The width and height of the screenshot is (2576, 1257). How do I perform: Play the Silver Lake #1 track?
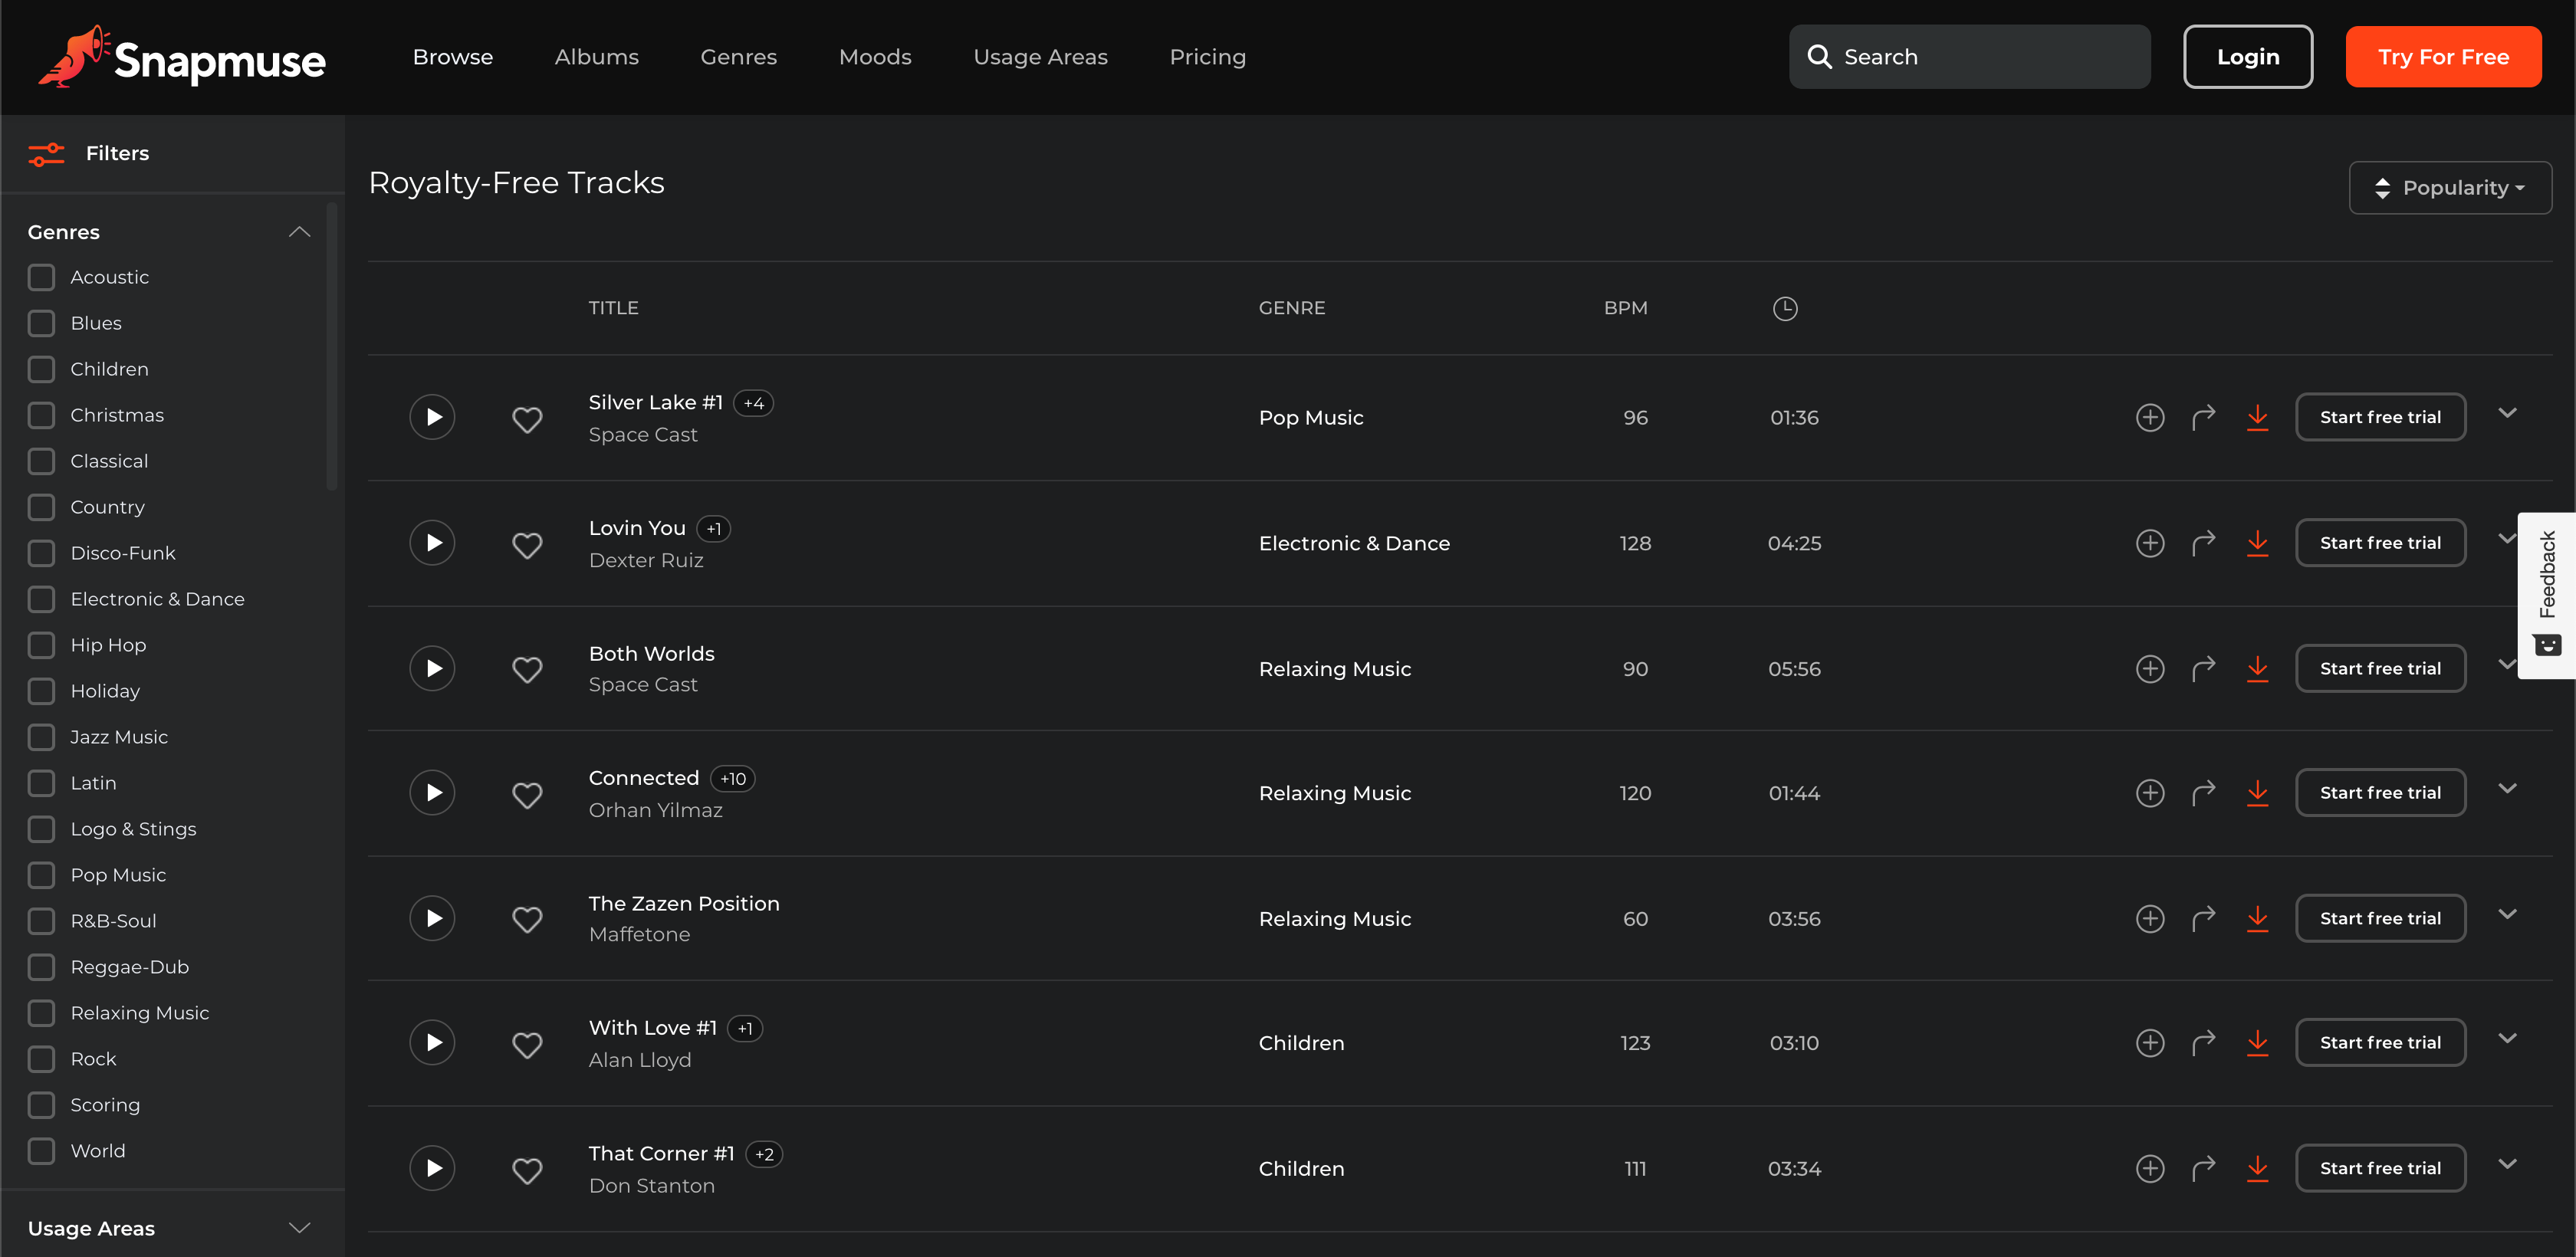[x=432, y=417]
